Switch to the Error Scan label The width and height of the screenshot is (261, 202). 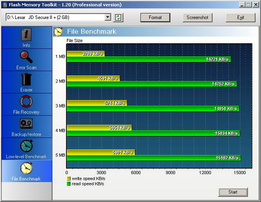[x=26, y=67]
